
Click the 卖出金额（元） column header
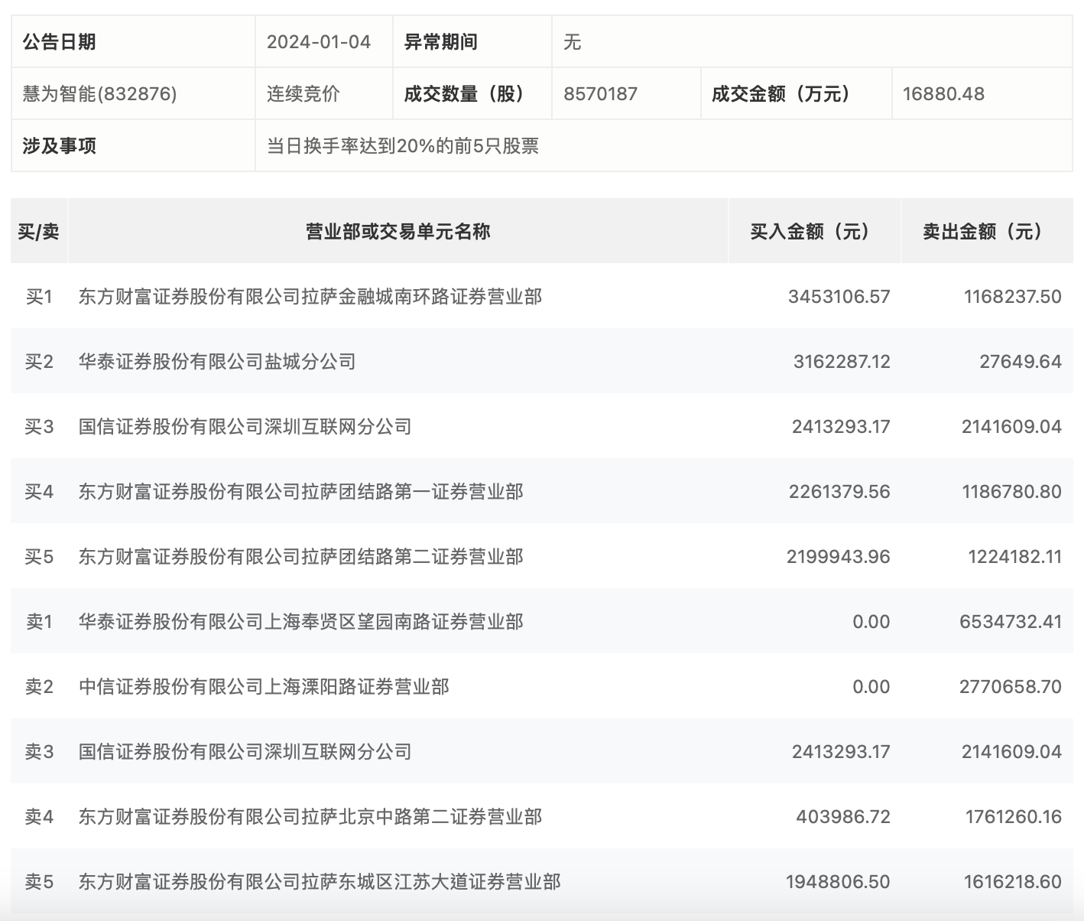[988, 231]
